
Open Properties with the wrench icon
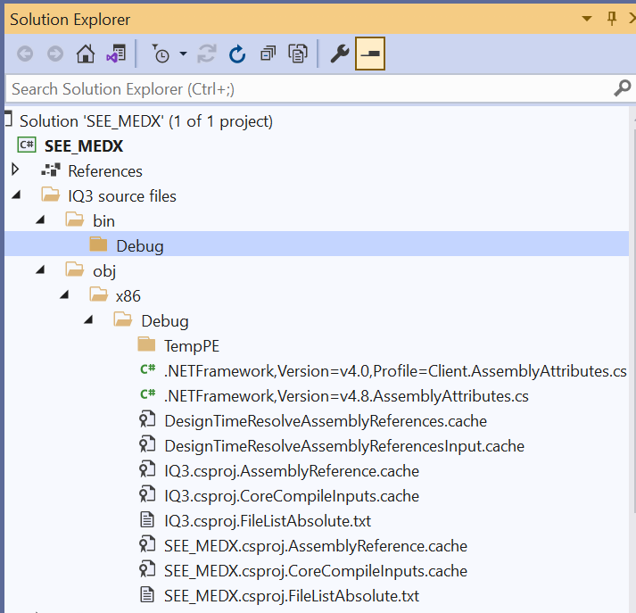(340, 54)
